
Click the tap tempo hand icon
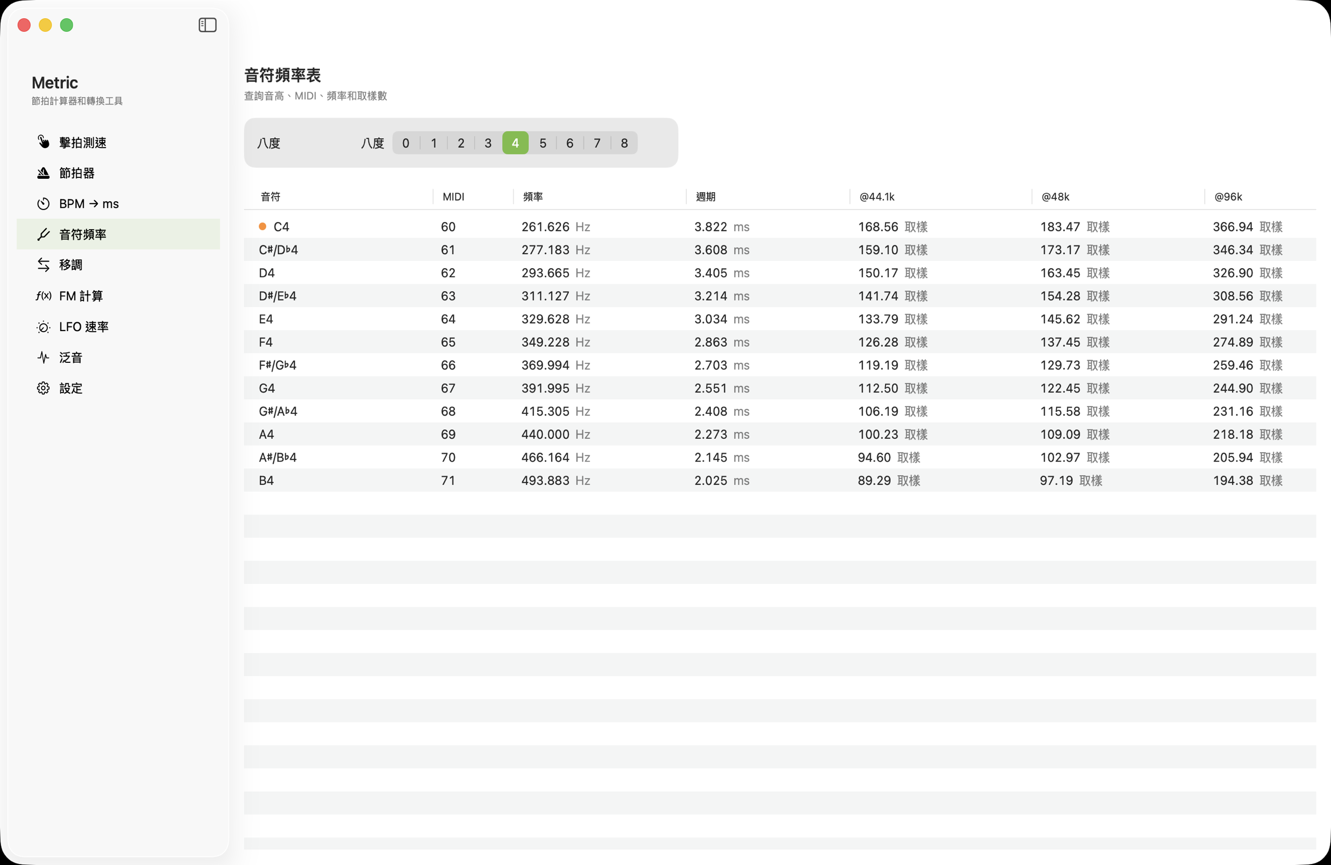pyautogui.click(x=44, y=142)
